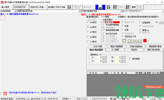Click 自动载入文件入列表 toolbar button
The height and width of the screenshot is (100, 164).
pyautogui.click(x=57, y=7)
